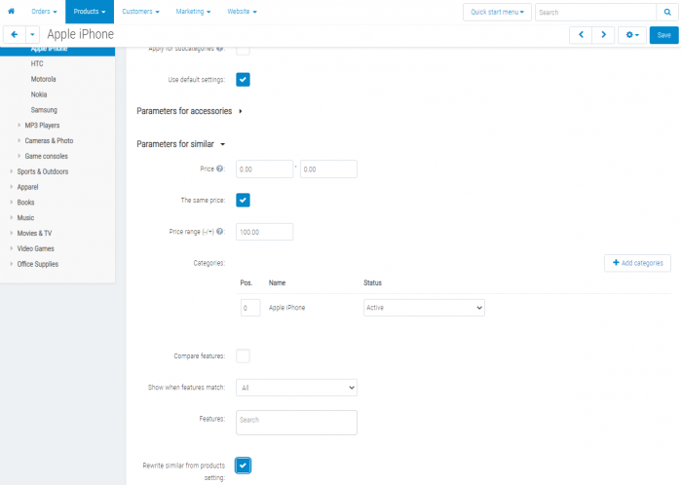The image size is (682, 485).
Task: Click the search magnifier icon
Action: pos(667,12)
